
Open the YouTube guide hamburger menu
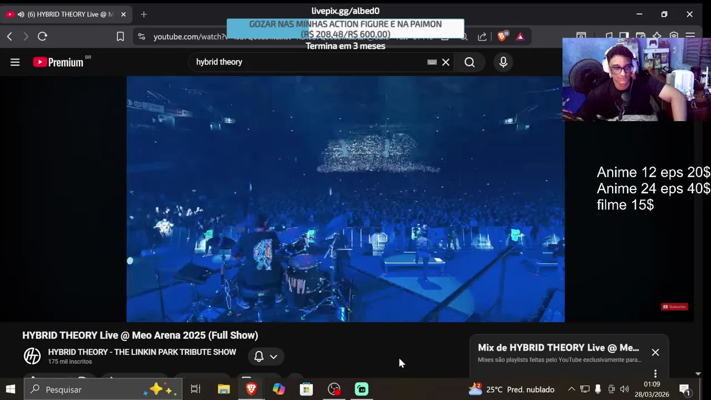pyautogui.click(x=15, y=62)
